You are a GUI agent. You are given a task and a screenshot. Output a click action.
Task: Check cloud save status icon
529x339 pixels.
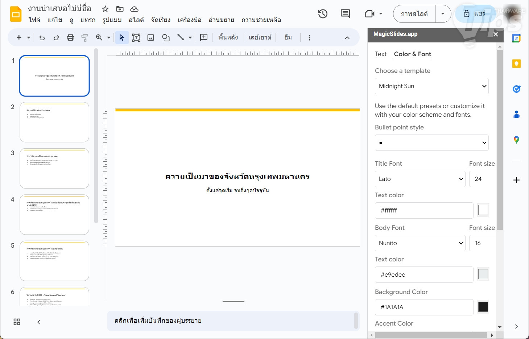134,9
